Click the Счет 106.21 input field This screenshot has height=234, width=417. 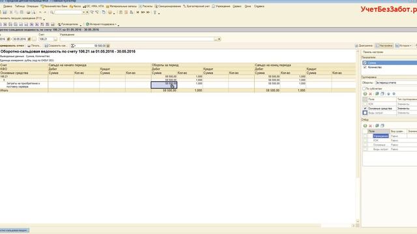pyautogui.click(x=46, y=39)
